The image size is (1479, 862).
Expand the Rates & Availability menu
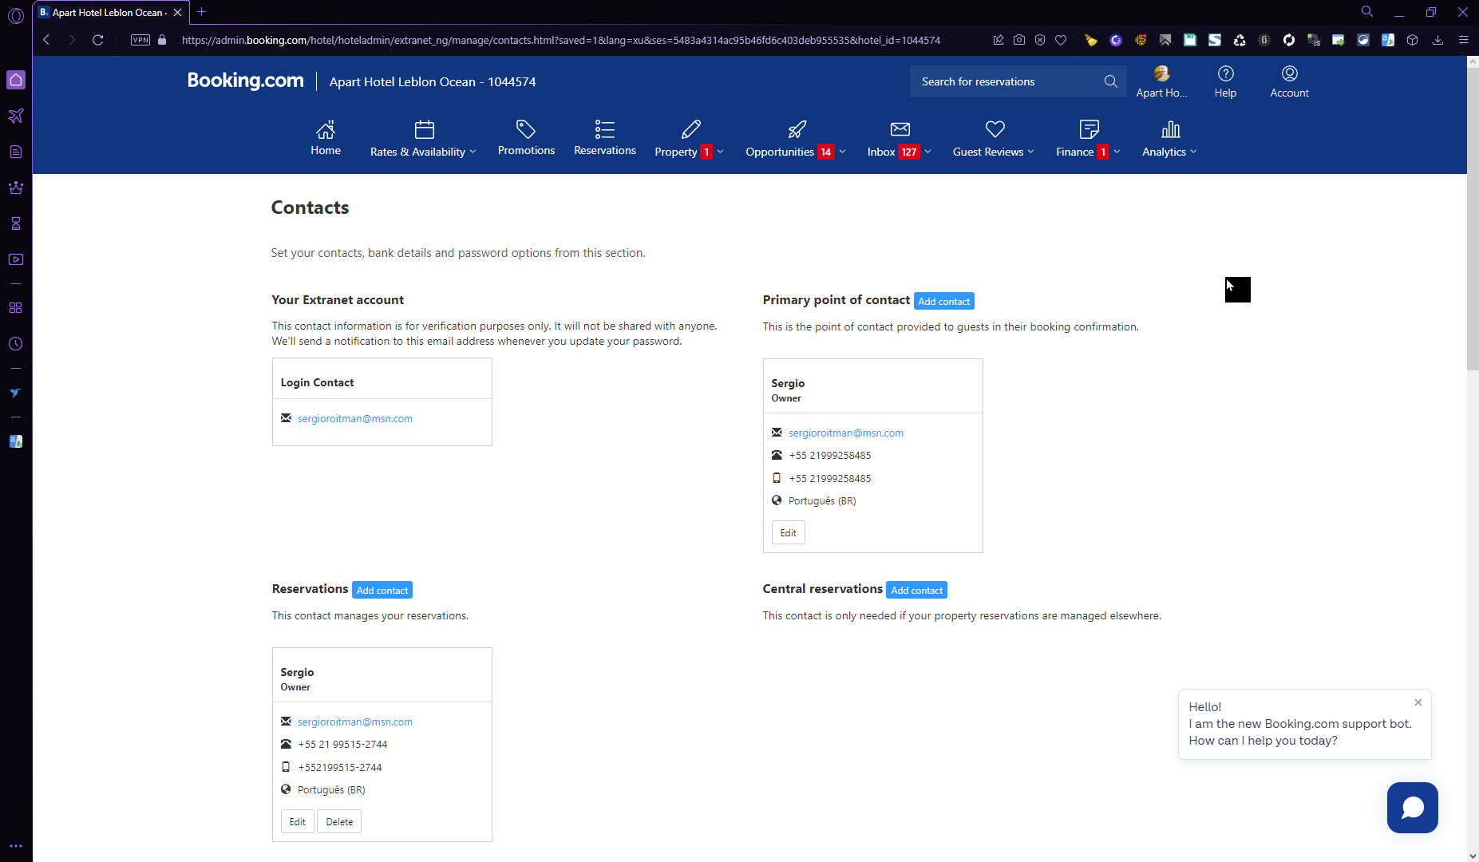point(423,137)
